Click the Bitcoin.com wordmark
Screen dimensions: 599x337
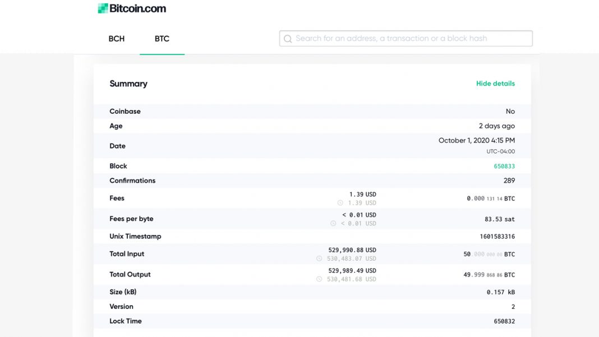pyautogui.click(x=137, y=8)
